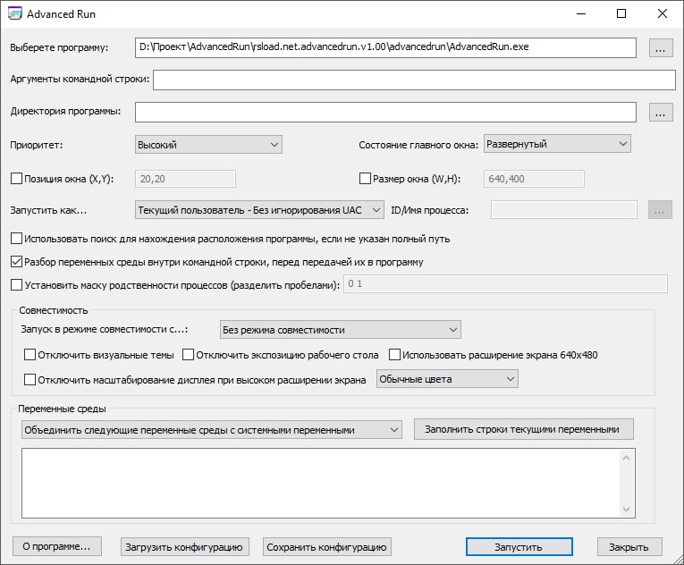Screen dimensions: 684x565
Task: Uncheck the environment variable parsing checkbox
Action: (17, 262)
